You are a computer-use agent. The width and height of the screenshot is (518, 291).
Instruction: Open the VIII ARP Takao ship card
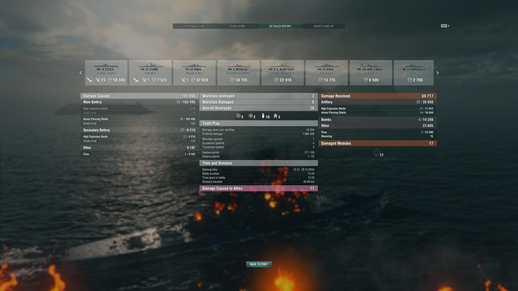pos(371,73)
